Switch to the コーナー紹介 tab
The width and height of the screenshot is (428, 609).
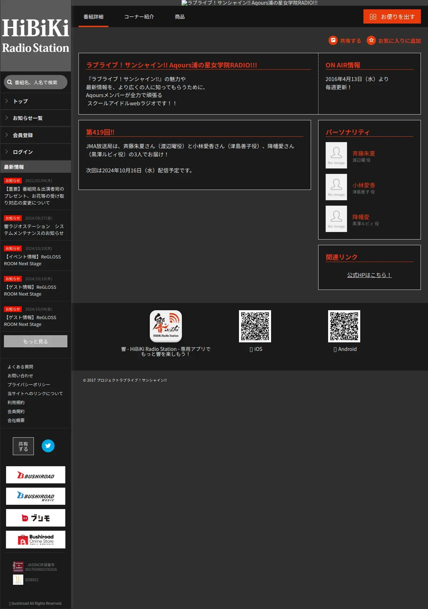[x=139, y=17]
